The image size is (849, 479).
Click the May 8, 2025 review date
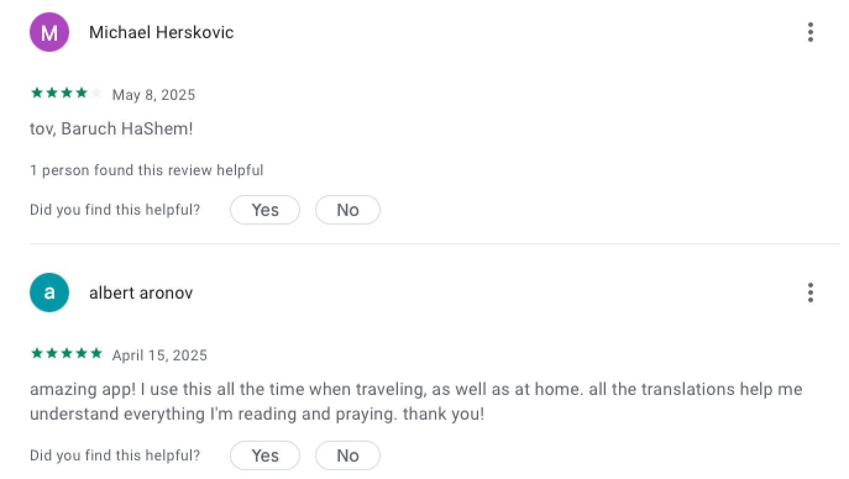click(153, 95)
